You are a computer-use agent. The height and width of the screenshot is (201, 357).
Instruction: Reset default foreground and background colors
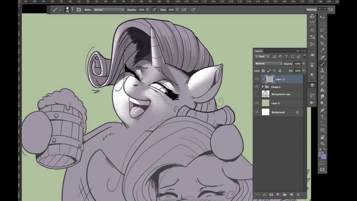320,149
